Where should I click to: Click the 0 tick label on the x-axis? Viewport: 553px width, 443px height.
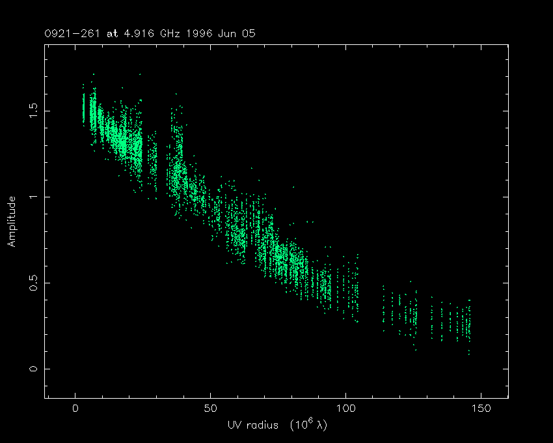[x=75, y=408]
